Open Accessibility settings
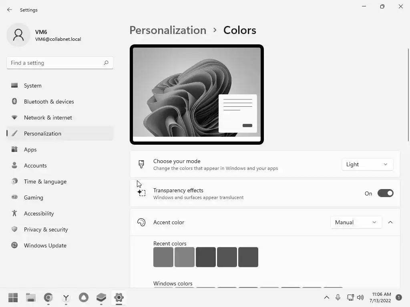This screenshot has width=410, height=307. 60,213
